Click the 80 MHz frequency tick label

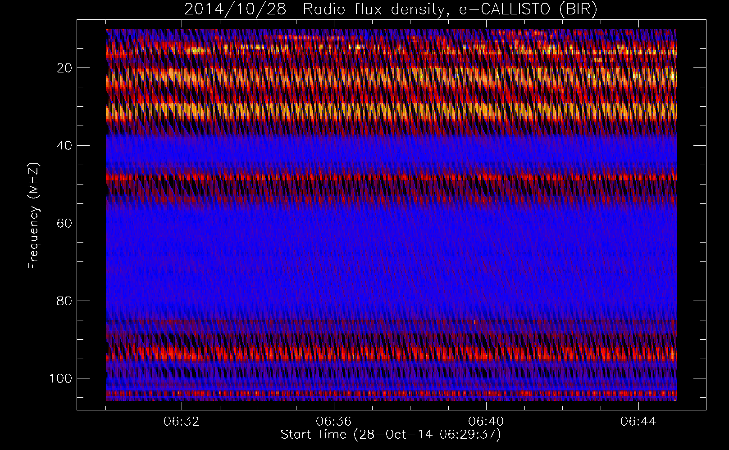(x=65, y=301)
